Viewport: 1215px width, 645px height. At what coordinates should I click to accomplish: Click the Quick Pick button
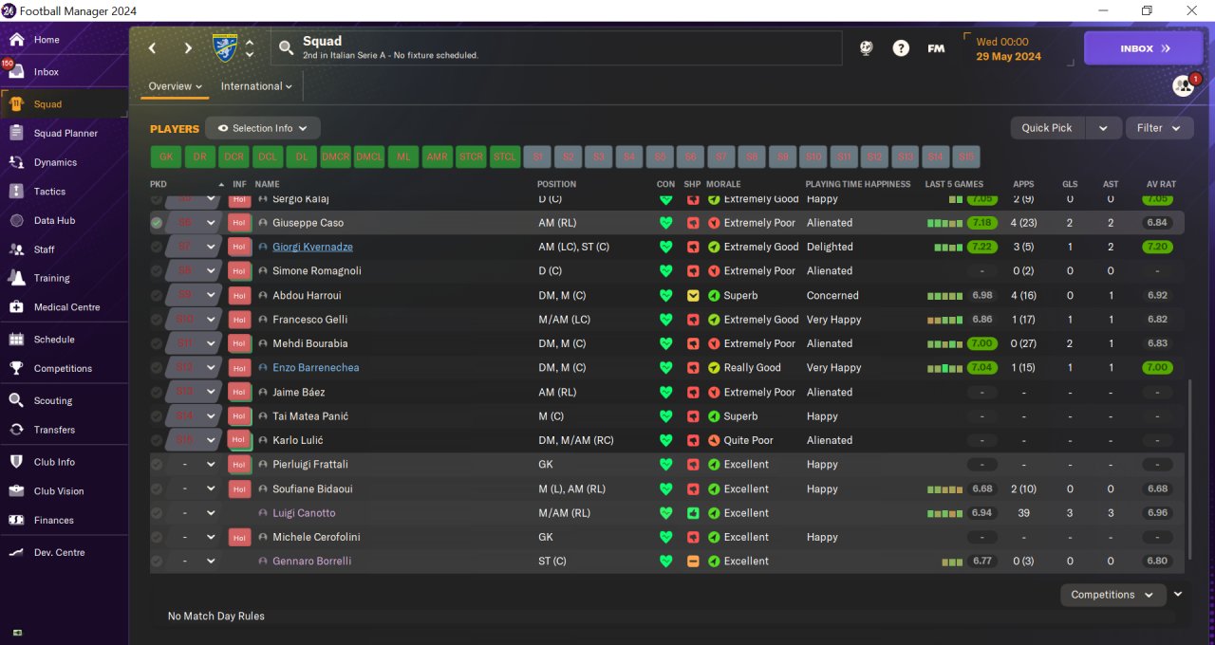coord(1047,128)
